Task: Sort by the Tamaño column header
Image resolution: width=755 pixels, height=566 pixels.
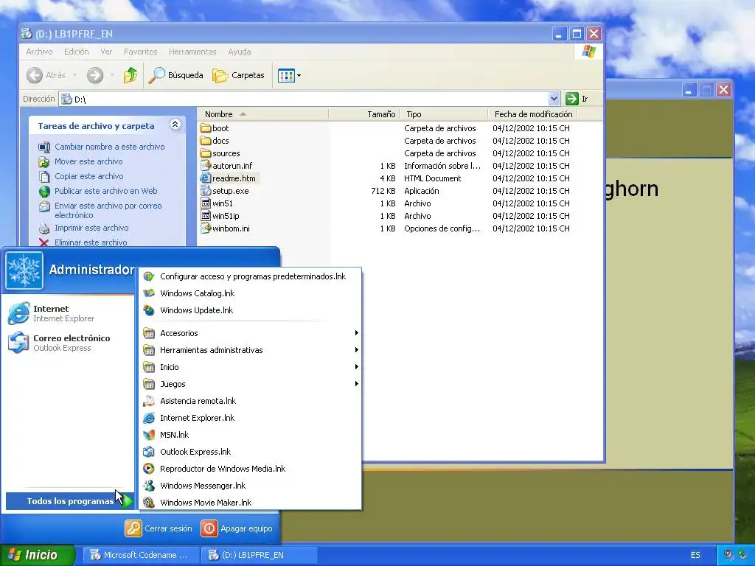Action: pyautogui.click(x=364, y=114)
